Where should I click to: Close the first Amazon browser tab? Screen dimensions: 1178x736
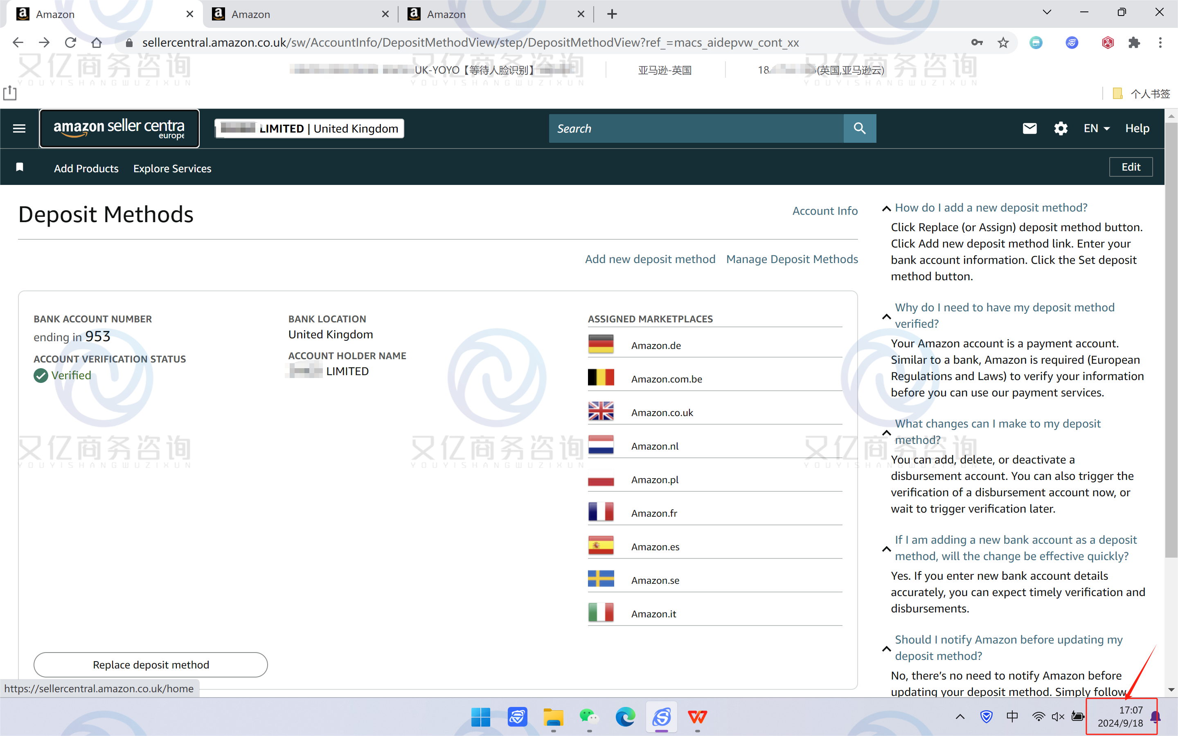point(190,14)
